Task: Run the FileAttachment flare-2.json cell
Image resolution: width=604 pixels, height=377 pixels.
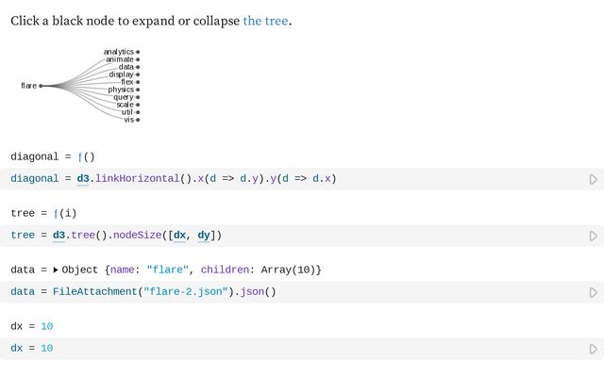Action: tap(593, 292)
